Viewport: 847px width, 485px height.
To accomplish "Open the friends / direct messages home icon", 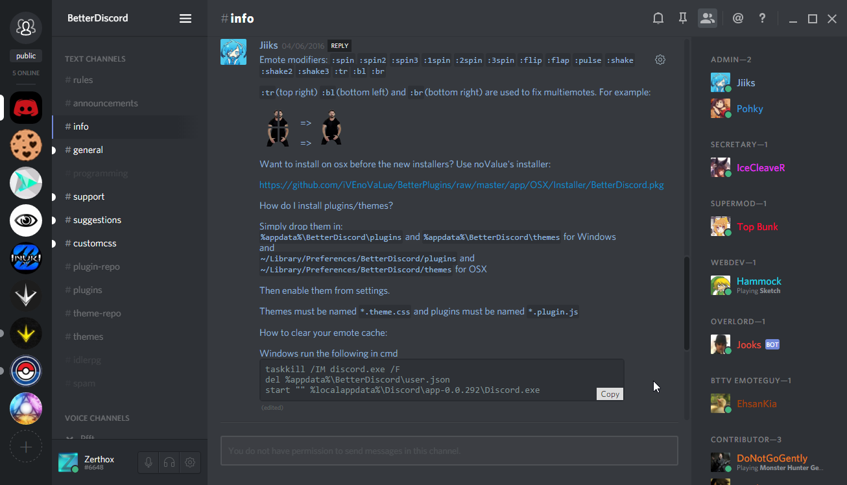I will [x=26, y=27].
